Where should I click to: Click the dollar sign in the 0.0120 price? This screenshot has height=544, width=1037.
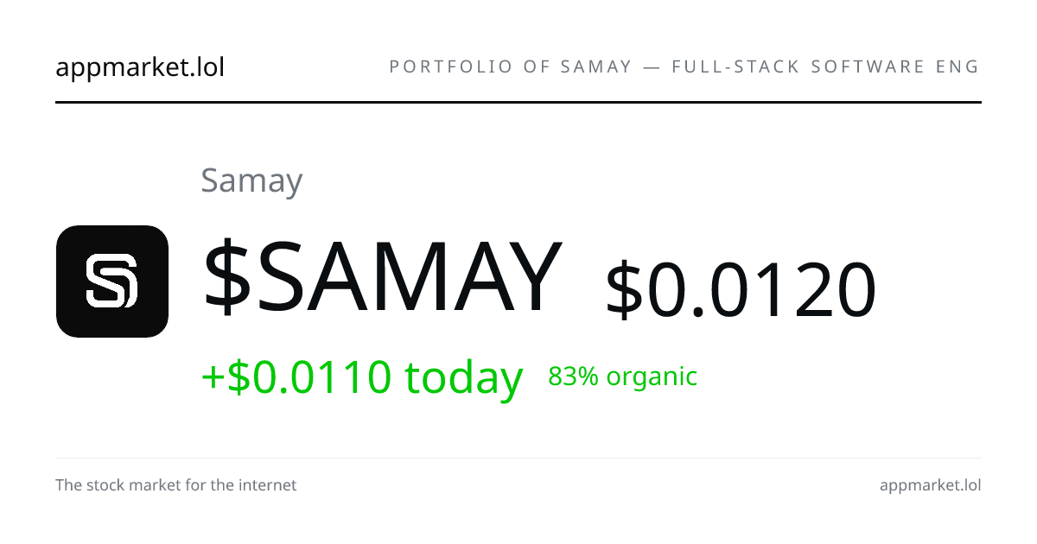[625, 290]
